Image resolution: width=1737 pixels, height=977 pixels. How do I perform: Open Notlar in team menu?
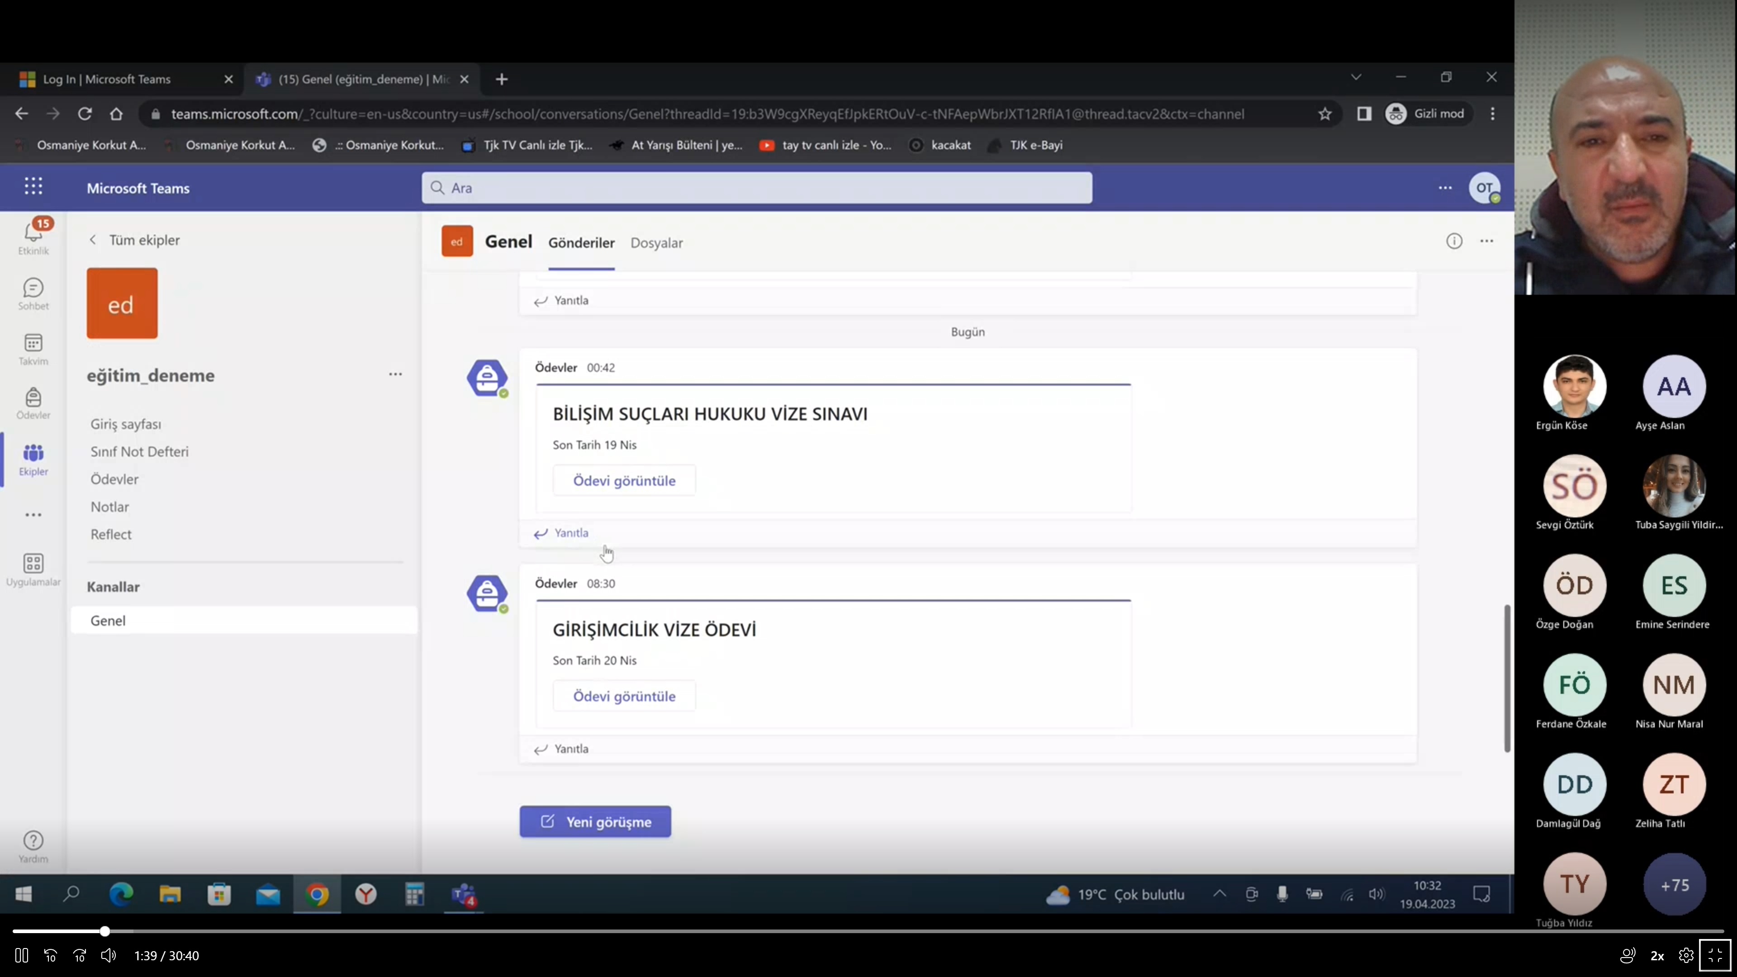(110, 507)
